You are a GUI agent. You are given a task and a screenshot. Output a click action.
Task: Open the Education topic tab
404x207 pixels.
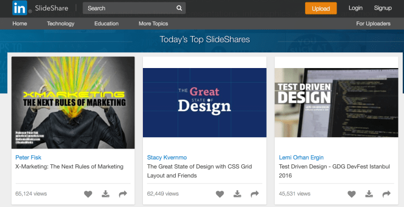pyautogui.click(x=106, y=24)
